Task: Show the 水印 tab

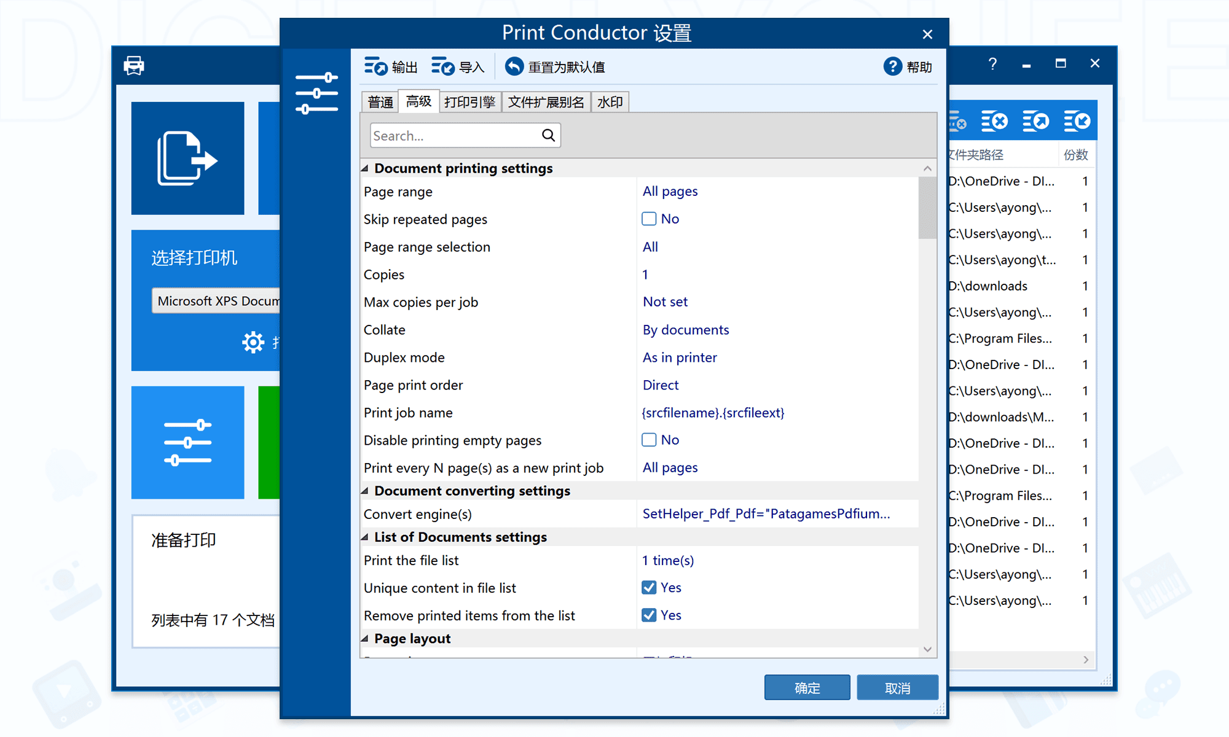Action: [610, 102]
